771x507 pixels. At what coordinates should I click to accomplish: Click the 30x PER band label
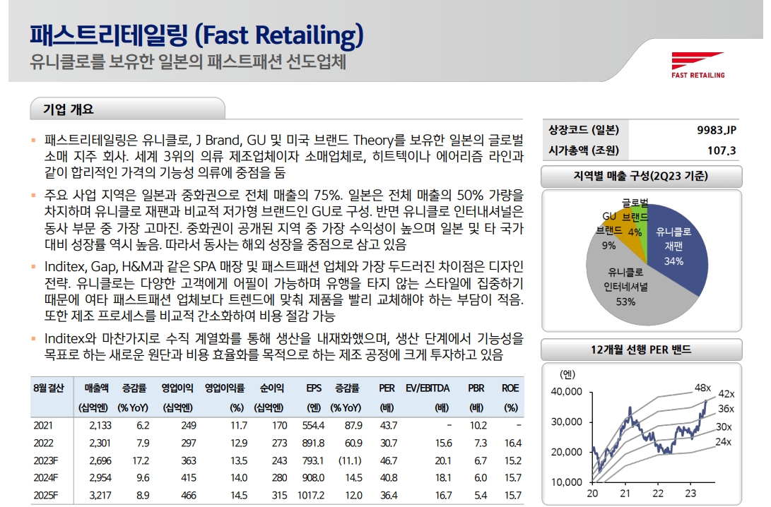[x=724, y=427]
